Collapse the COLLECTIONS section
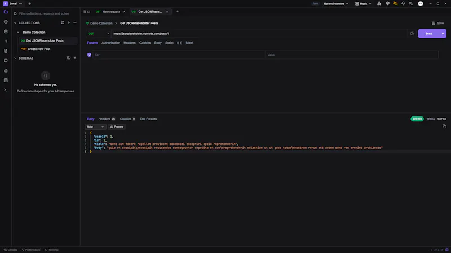The width and height of the screenshot is (451, 253). (15, 23)
